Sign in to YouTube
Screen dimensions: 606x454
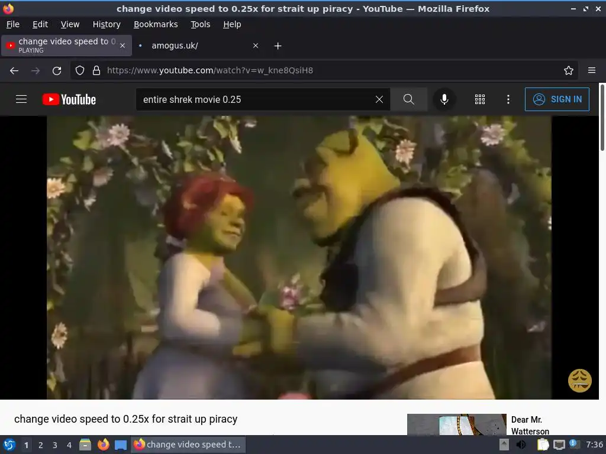[x=557, y=99]
